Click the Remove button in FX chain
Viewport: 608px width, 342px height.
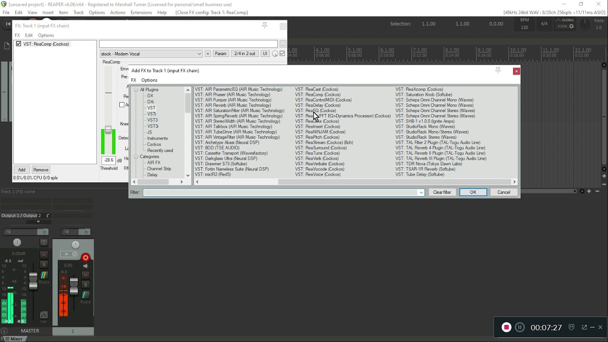click(x=41, y=170)
